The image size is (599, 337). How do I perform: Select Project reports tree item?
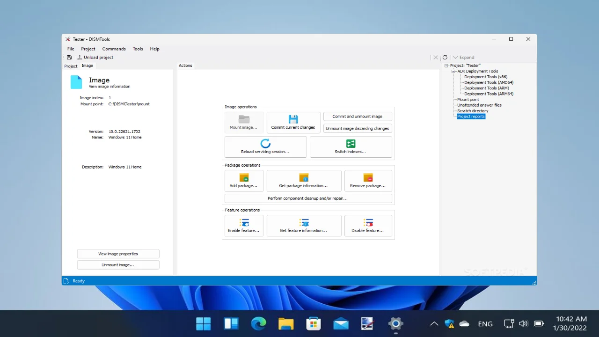click(471, 116)
